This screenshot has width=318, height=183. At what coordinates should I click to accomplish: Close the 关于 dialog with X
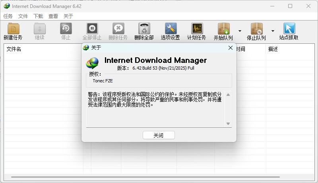(231, 48)
